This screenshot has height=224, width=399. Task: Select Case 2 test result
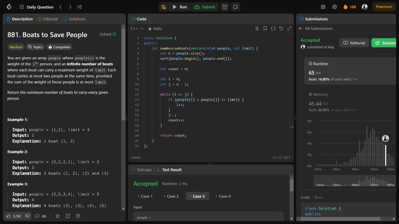pos(171,196)
